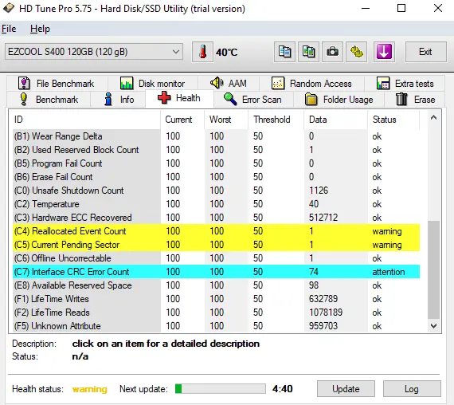Image resolution: width=454 pixels, height=405 pixels.
Task: Select the (E8) Available Reserved Space row
Action: pos(217,285)
